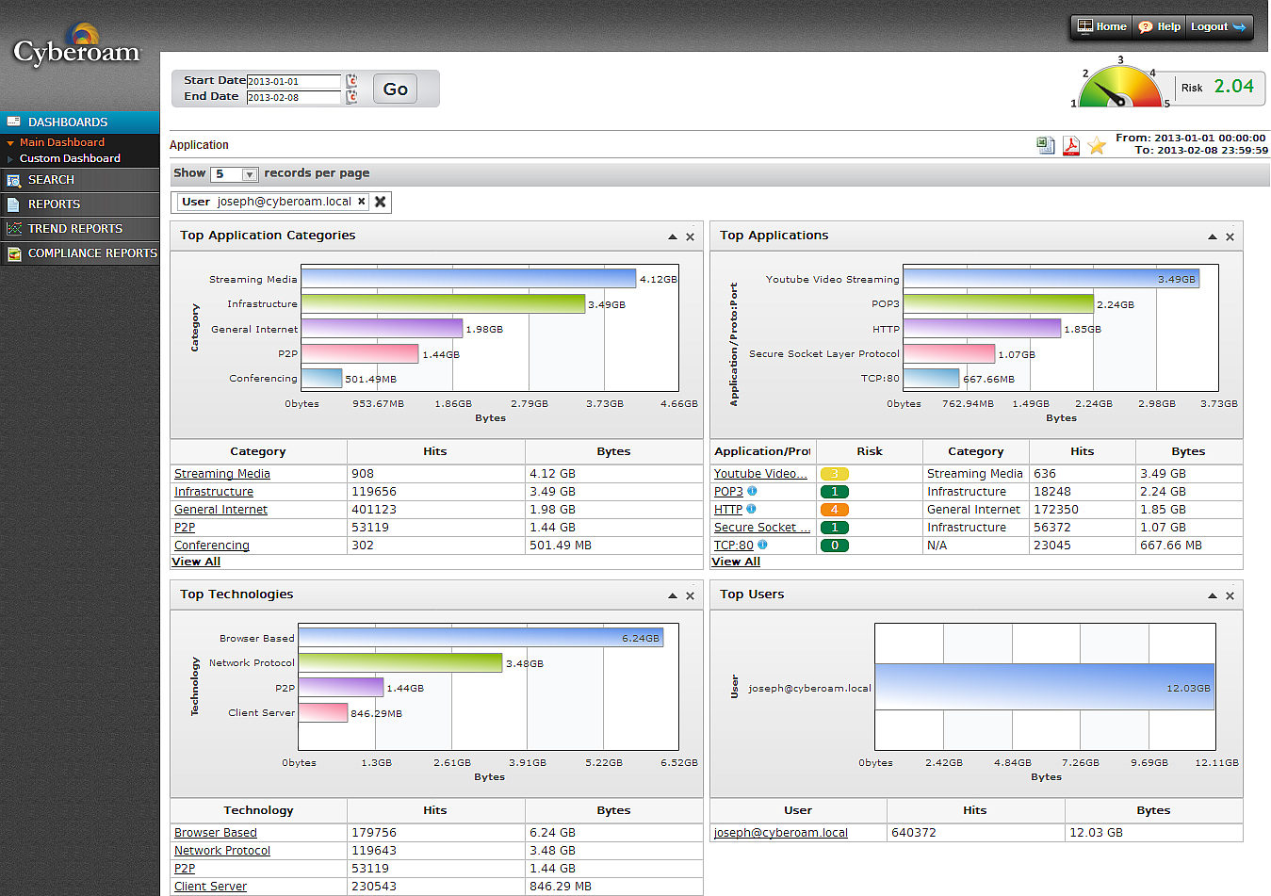Screen dimensions: 1271x896
Task: Click the Browser Based 6.24GB chart bar
Action: (481, 638)
